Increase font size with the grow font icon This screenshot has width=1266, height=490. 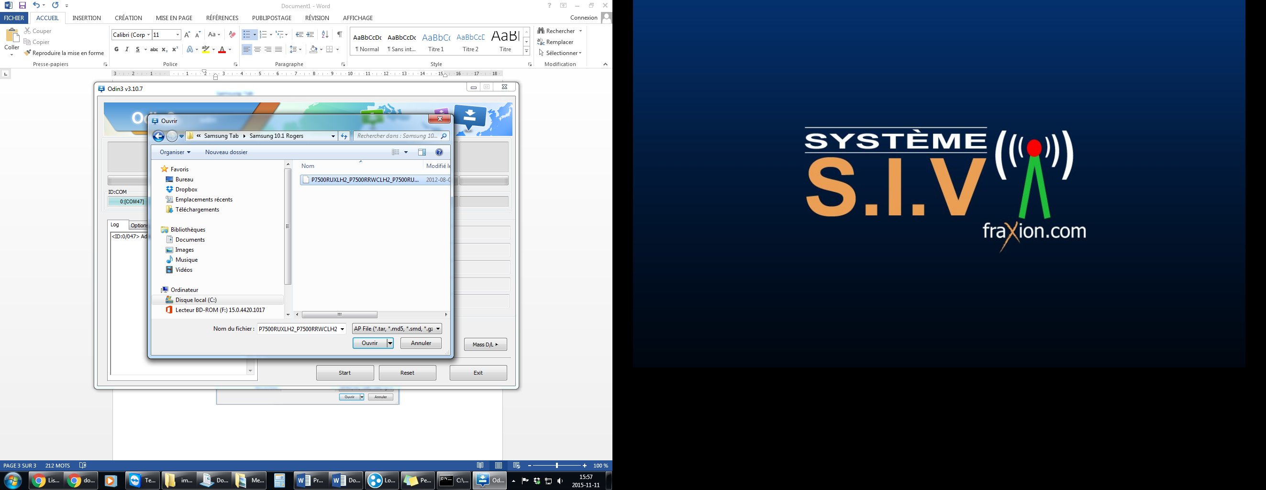[x=187, y=35]
